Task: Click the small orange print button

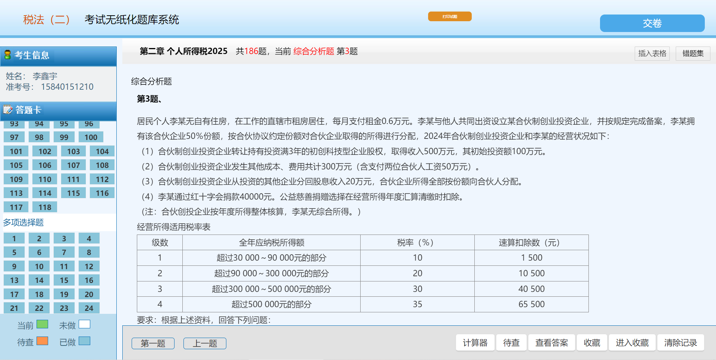Action: tap(449, 16)
